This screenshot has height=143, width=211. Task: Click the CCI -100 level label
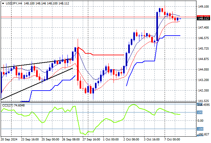point(200,129)
